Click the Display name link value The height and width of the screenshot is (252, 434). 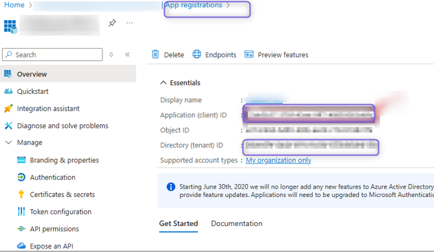[x=264, y=100]
